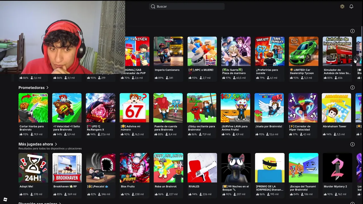Viewport: 363px width, 204px height.
Task: Open Murder Mystery 2 thumbnail
Action: point(337,168)
